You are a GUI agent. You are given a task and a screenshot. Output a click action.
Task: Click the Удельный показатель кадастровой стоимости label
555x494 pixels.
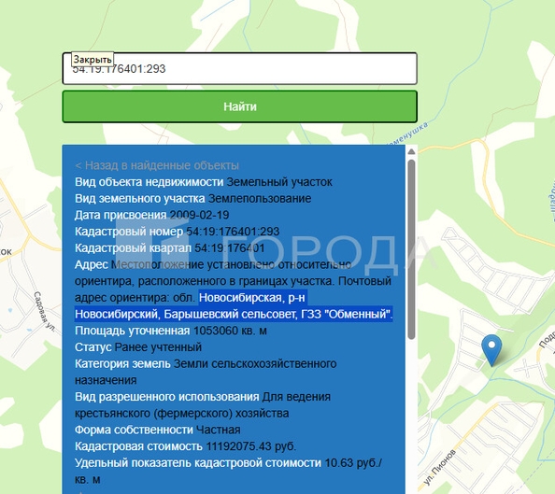(198, 463)
